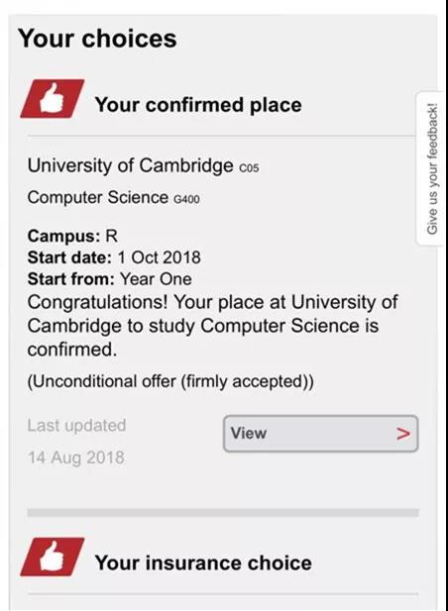Open the View button for Cambridge offer

point(320,434)
